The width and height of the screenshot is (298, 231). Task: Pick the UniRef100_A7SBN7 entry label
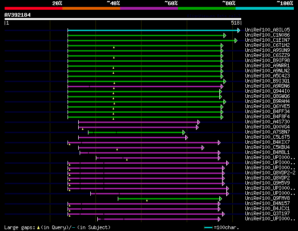(267, 132)
